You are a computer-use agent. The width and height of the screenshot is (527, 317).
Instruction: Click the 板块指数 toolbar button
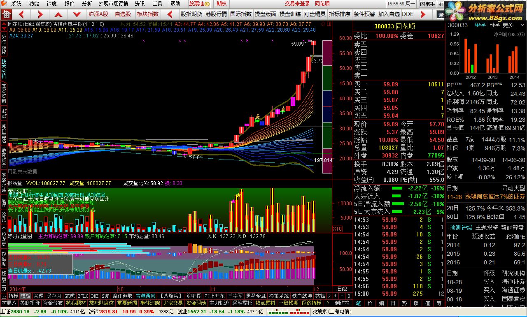(148, 14)
